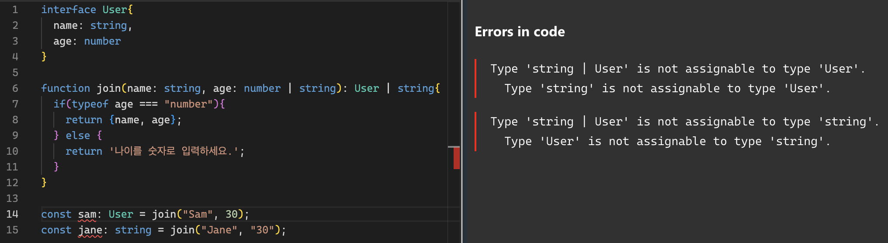
Task: Click the underlined variable sam
Action: click(x=87, y=214)
